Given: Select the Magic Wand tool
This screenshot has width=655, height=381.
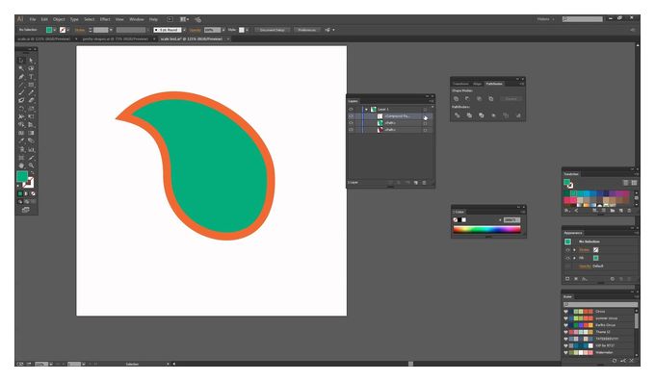Looking at the screenshot, I should tap(21, 68).
